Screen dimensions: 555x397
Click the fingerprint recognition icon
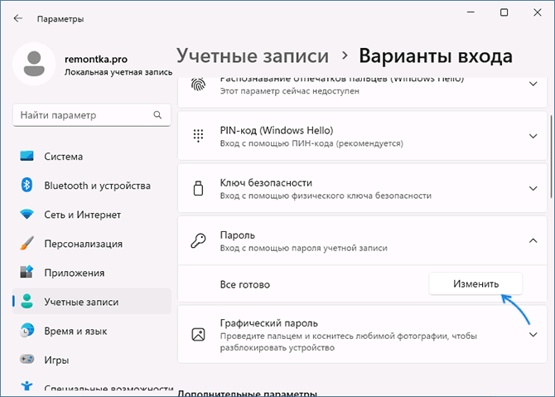tap(198, 85)
